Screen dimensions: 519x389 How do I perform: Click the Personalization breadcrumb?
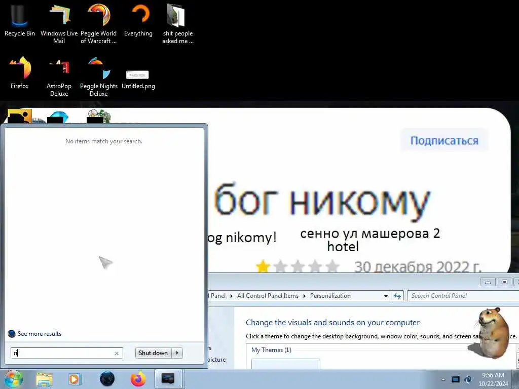pyautogui.click(x=330, y=296)
